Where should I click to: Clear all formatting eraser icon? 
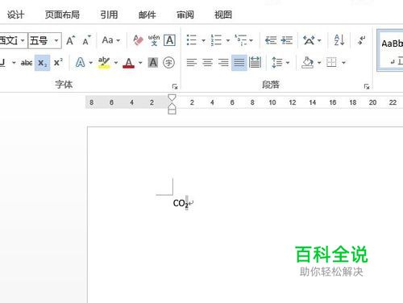tap(138, 40)
